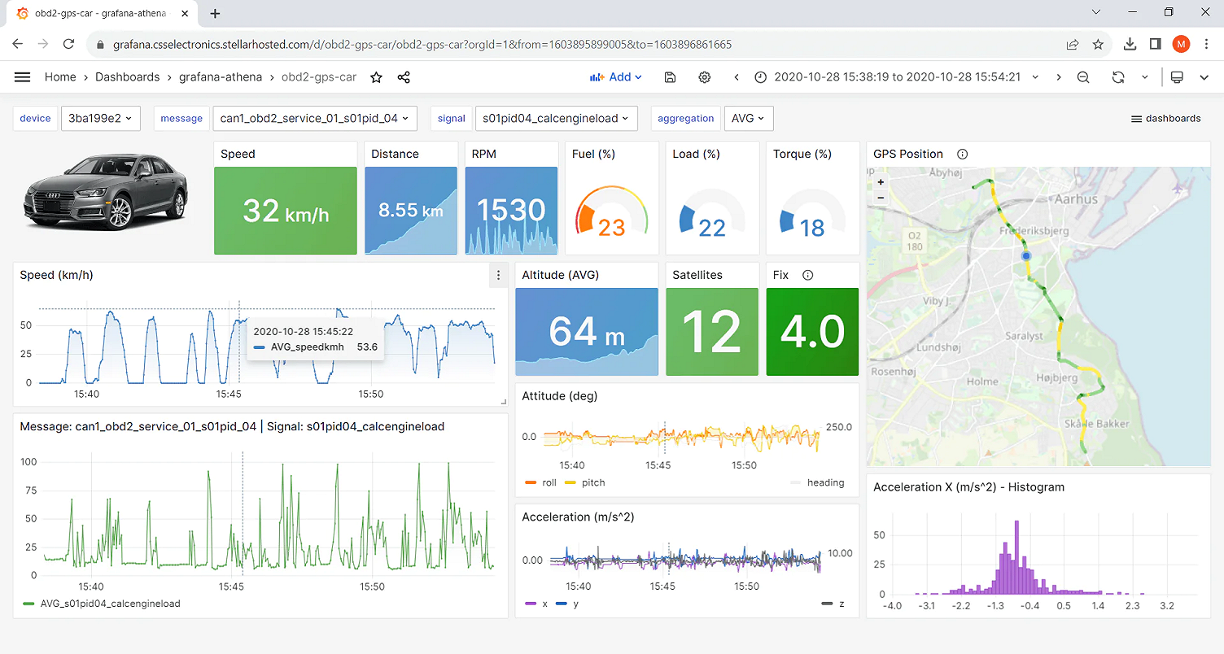Open the signal s01pid04_calcengineload dropdown
Image resolution: width=1224 pixels, height=654 pixels.
[556, 118]
